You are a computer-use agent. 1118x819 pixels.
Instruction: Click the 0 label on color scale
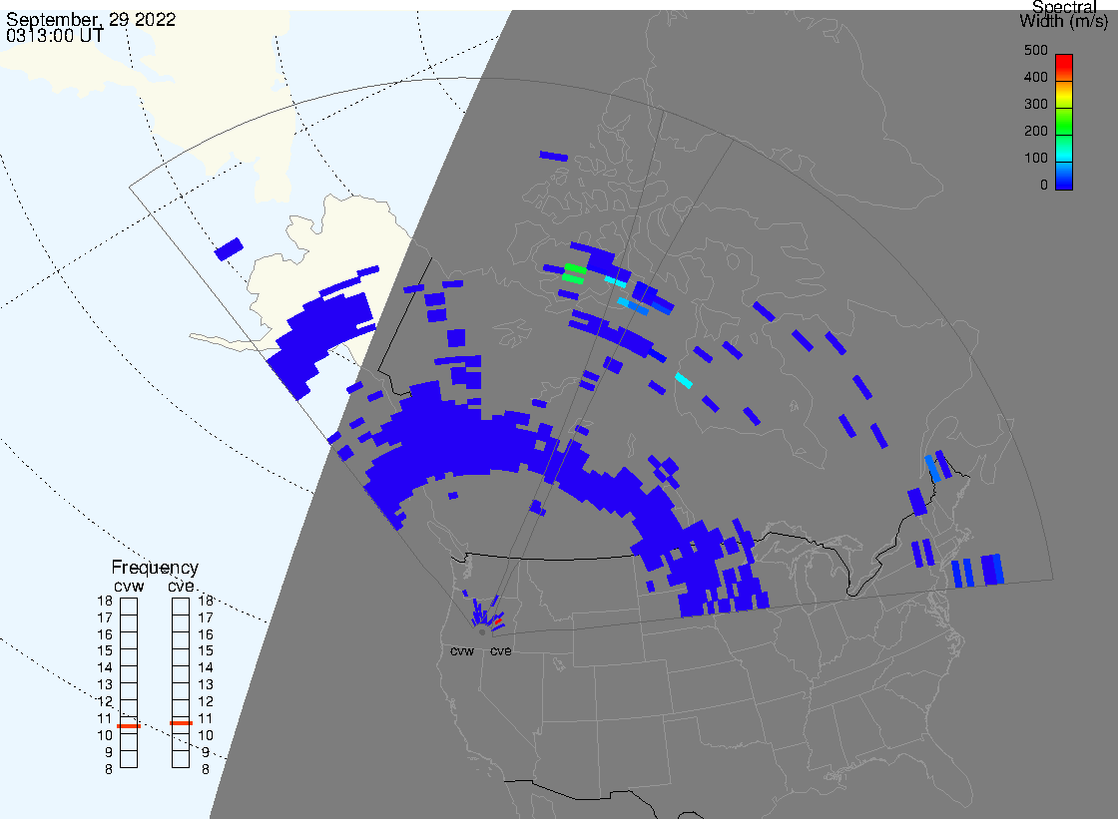point(1044,186)
